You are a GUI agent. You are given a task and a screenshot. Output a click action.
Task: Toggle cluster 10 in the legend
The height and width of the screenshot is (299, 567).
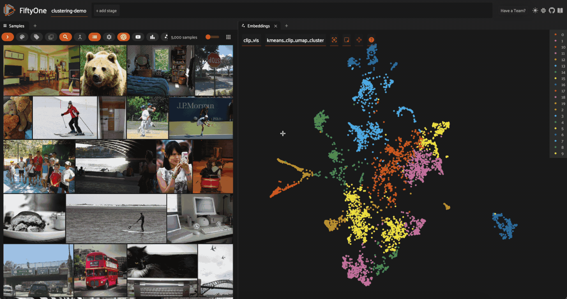(x=559, y=47)
